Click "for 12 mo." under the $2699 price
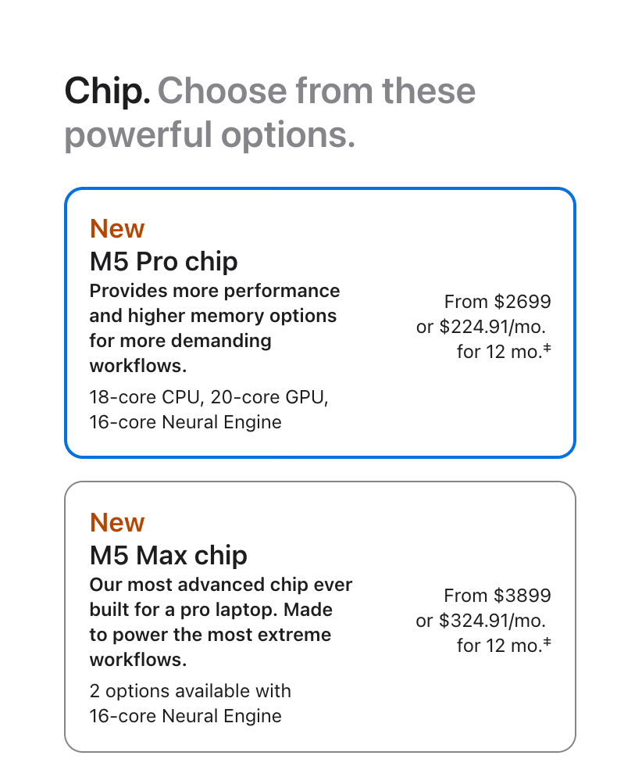The width and height of the screenshot is (617, 777). [498, 352]
